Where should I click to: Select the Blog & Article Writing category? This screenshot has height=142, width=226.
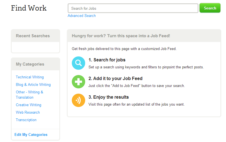(33, 84)
